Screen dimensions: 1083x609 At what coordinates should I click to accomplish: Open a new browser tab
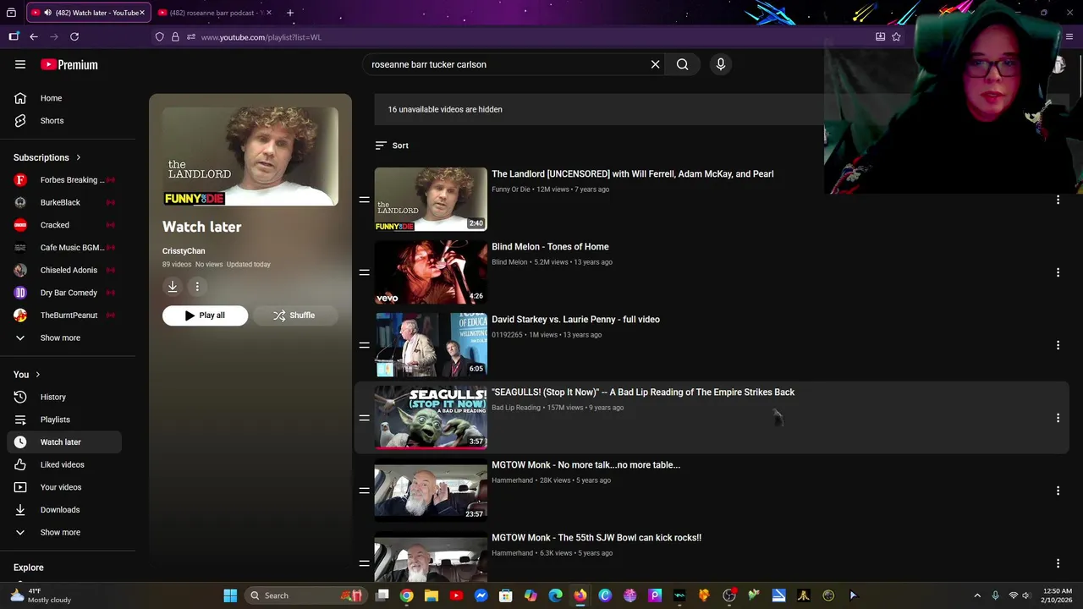click(x=290, y=13)
